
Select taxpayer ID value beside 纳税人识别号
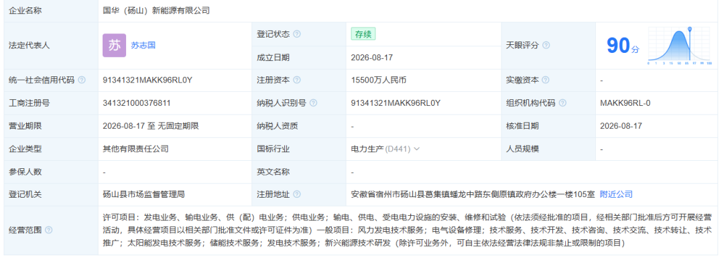click(x=396, y=103)
